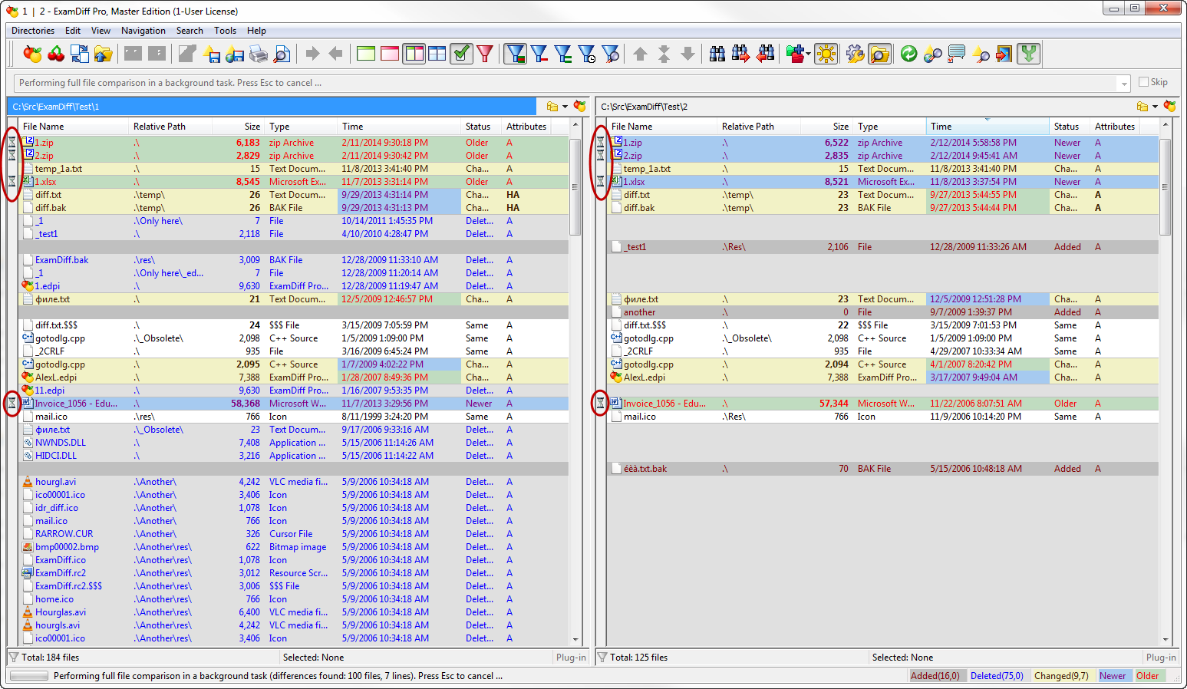Image resolution: width=1187 pixels, height=689 pixels.
Task: Click the funnel with red dash icon
Action: pyautogui.click(x=539, y=54)
